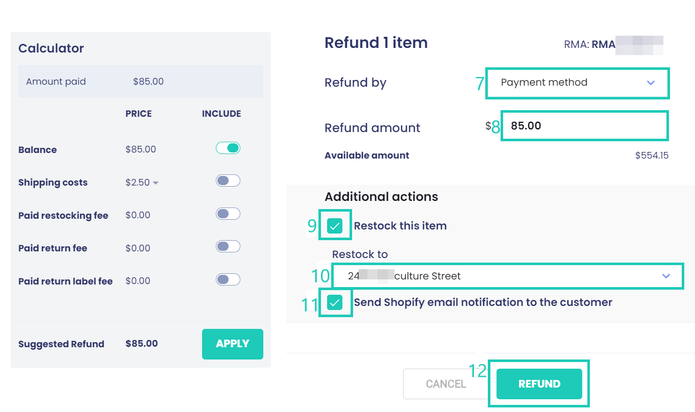This screenshot has height=412, width=695.
Task: Click the CANCEL button
Action: [446, 383]
